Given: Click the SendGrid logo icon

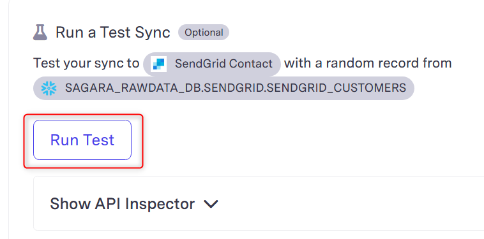Looking at the screenshot, I should click(158, 64).
